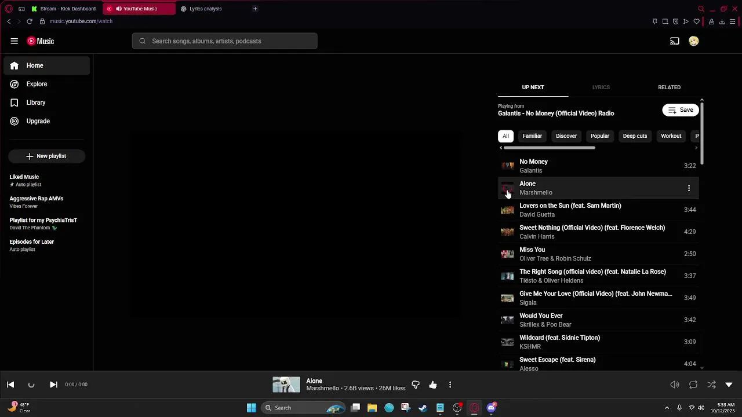This screenshot has height=417, width=742.
Task: Open Aggressive Rap AMVs playlist
Action: point(47,202)
